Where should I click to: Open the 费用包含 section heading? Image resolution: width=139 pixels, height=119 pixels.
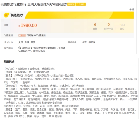pos(9,62)
